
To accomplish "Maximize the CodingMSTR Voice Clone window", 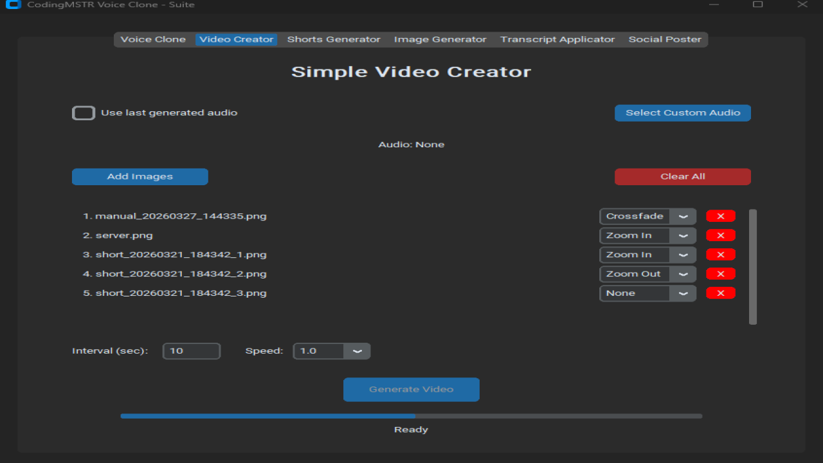I will [x=758, y=5].
